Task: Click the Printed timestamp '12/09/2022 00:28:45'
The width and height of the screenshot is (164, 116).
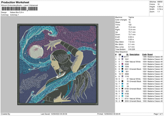Action: coord(112,114)
